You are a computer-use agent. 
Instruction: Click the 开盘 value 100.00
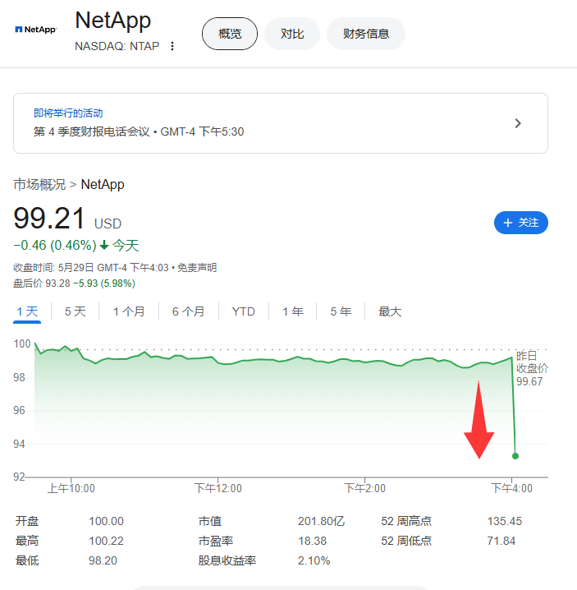[x=106, y=521]
